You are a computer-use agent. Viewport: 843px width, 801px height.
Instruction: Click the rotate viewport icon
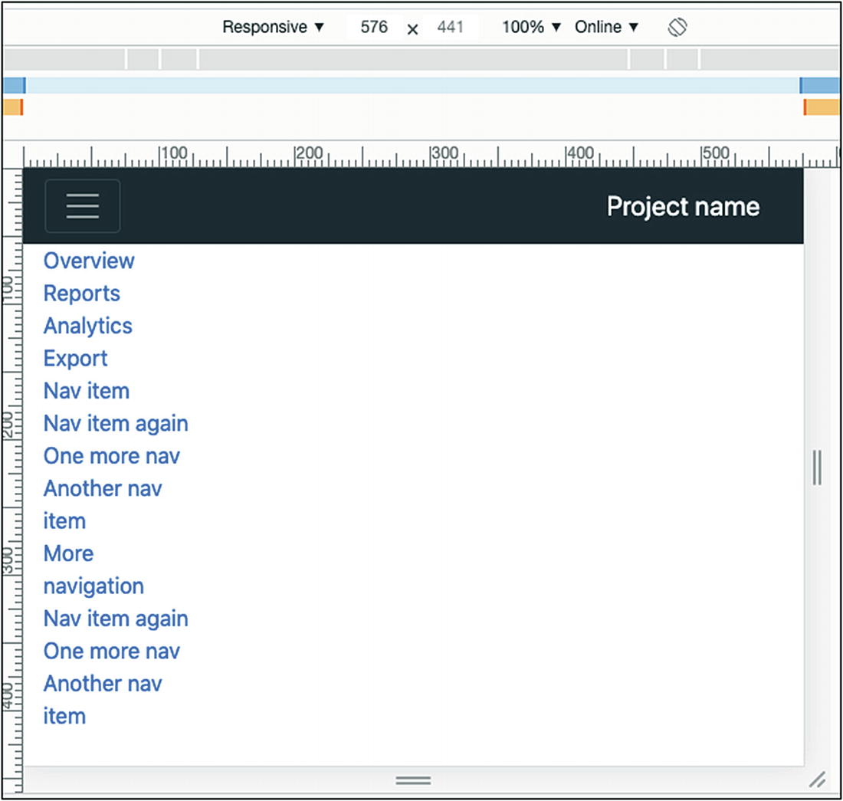click(677, 28)
